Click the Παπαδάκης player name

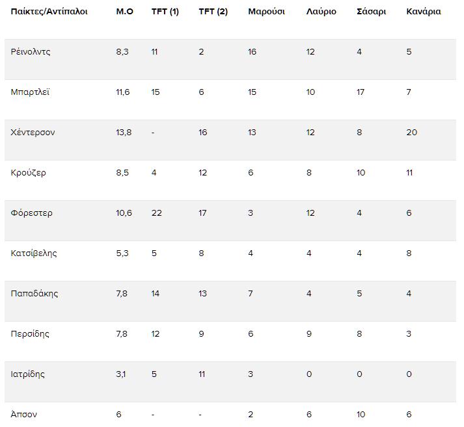pyautogui.click(x=34, y=294)
